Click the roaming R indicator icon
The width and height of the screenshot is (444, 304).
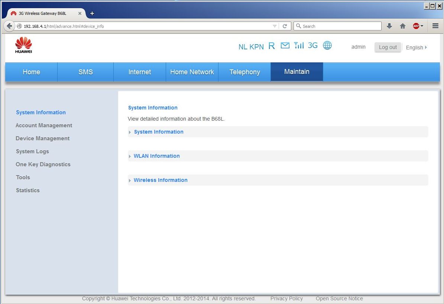(272, 46)
